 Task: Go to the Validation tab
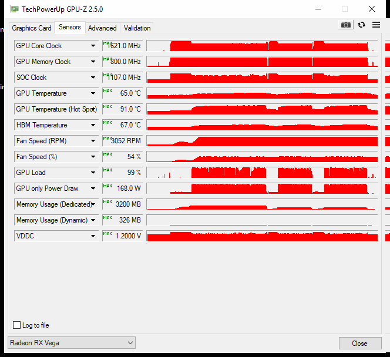(137, 28)
